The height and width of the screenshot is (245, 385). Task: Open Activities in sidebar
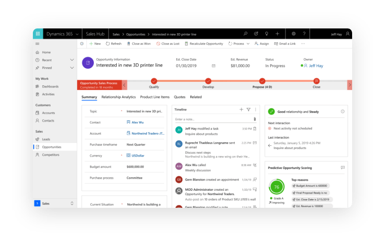(48, 94)
